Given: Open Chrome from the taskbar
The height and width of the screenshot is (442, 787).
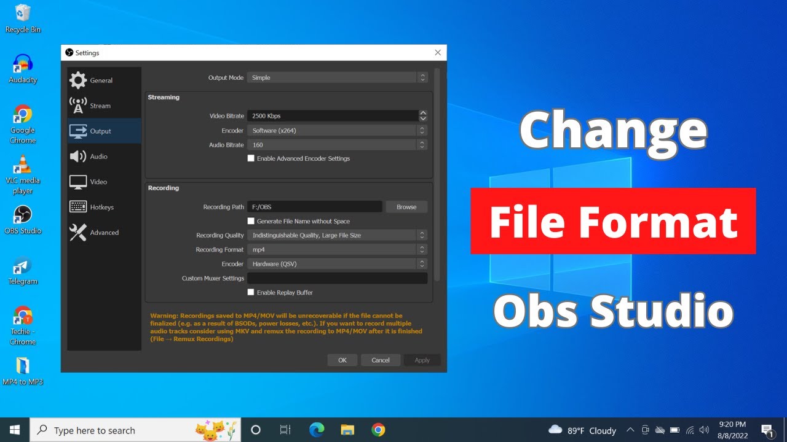Looking at the screenshot, I should point(378,430).
